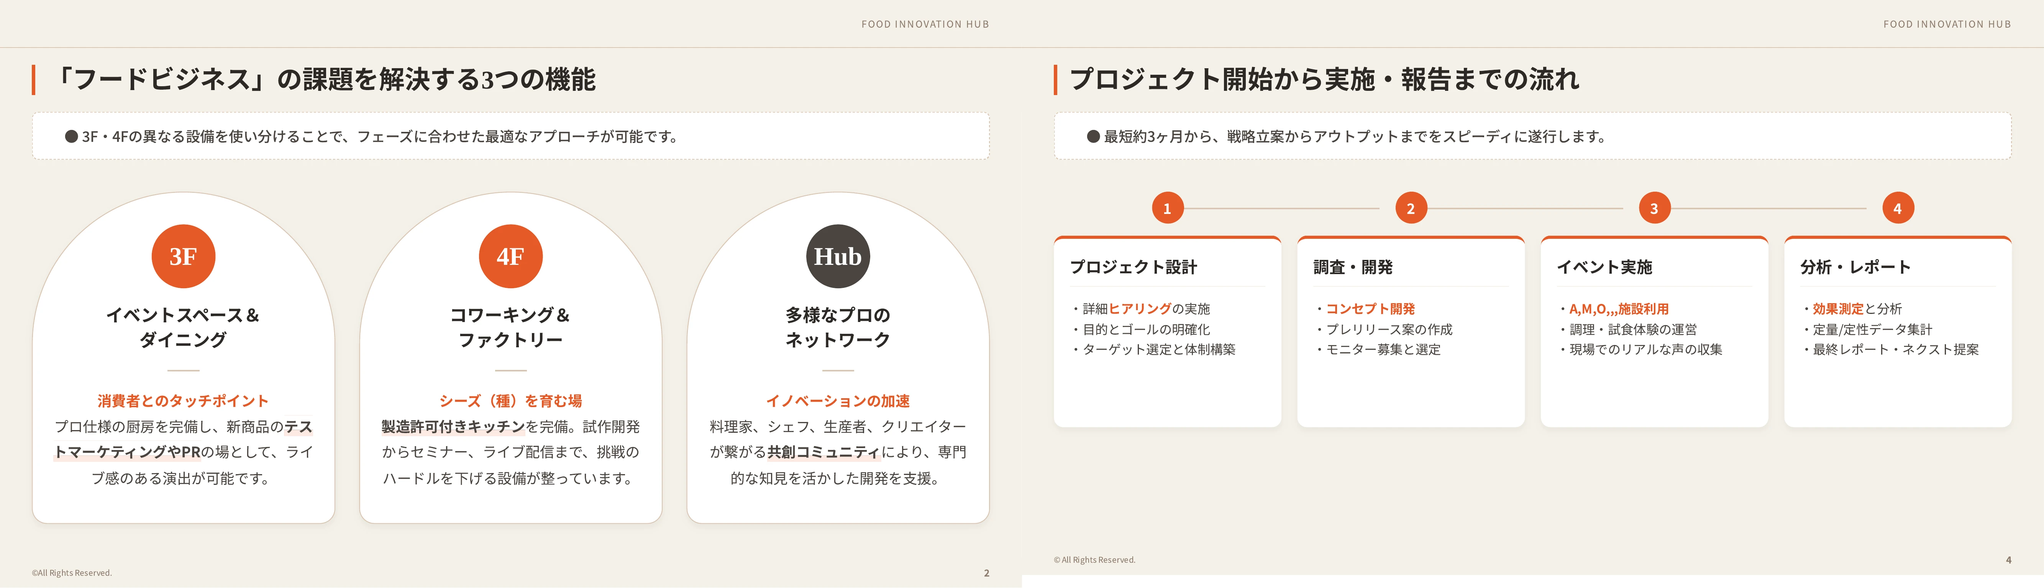Click the bullet dot before '3F・4Fの異なる設備'
The width and height of the screenshot is (2044, 588).
pyautogui.click(x=71, y=136)
